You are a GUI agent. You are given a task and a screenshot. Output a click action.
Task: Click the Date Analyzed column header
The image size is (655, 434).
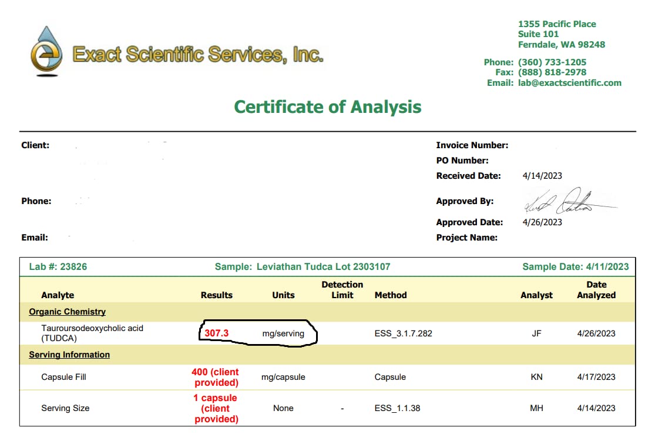pyautogui.click(x=596, y=289)
